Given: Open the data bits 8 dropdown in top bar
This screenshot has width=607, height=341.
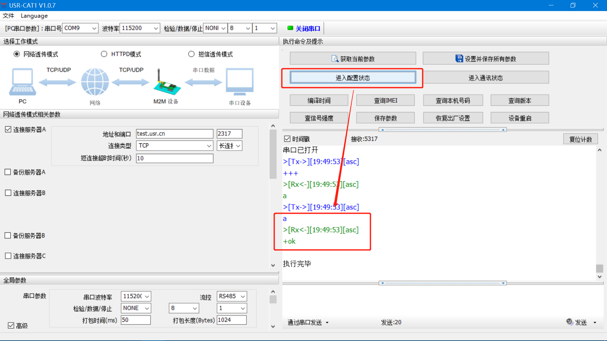Looking at the screenshot, I should tap(240, 28).
